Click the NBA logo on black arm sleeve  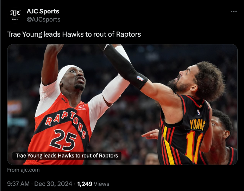[140, 78]
